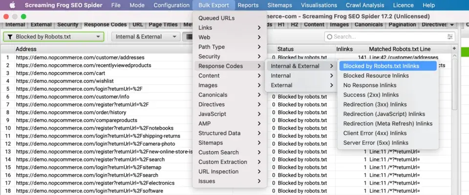Open the Blocked by Robots.txt filter dropdown
Image resolution: width=469 pixels, height=195 pixels.
(54, 37)
